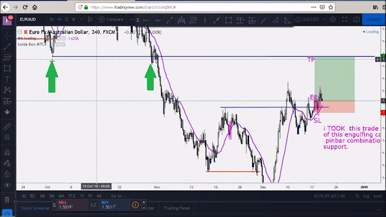Expand the time interval dropdown chevron
The height and width of the screenshot is (217, 386).
81,19
